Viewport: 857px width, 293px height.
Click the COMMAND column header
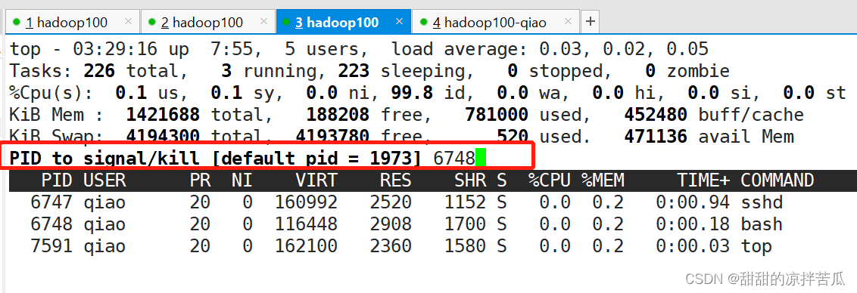(778, 180)
